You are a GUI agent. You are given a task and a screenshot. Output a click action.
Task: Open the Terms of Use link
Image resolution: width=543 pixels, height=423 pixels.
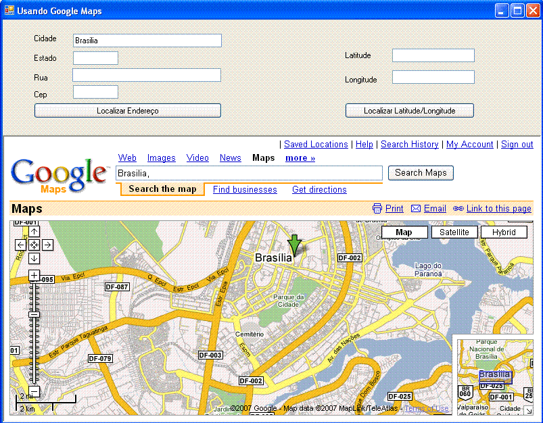pos(427,408)
